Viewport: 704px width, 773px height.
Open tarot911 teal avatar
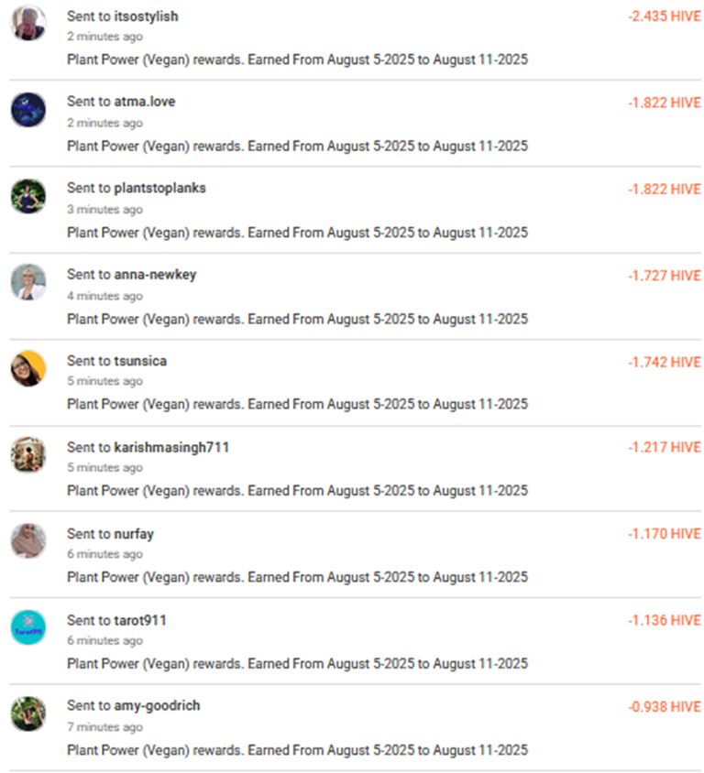click(x=28, y=627)
